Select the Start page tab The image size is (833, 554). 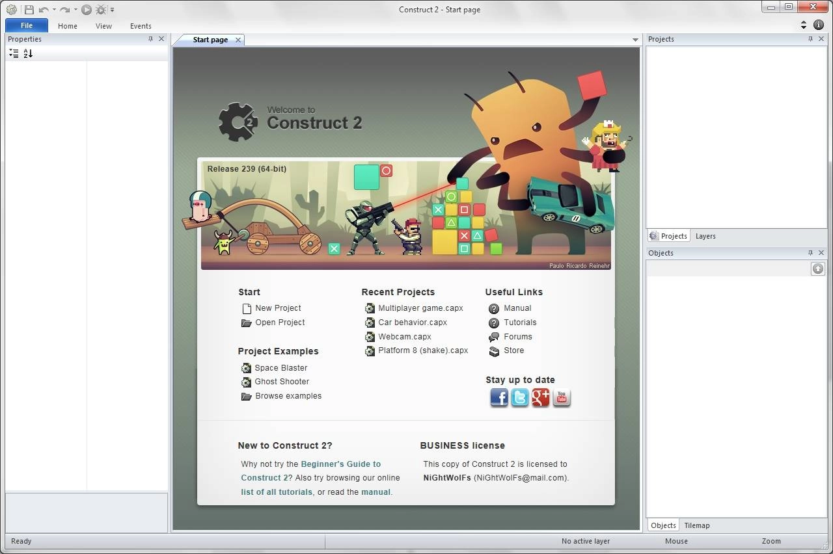210,40
